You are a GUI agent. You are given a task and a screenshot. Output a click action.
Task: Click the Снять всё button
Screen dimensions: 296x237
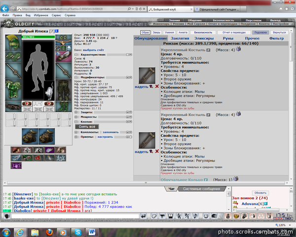coord(87,126)
